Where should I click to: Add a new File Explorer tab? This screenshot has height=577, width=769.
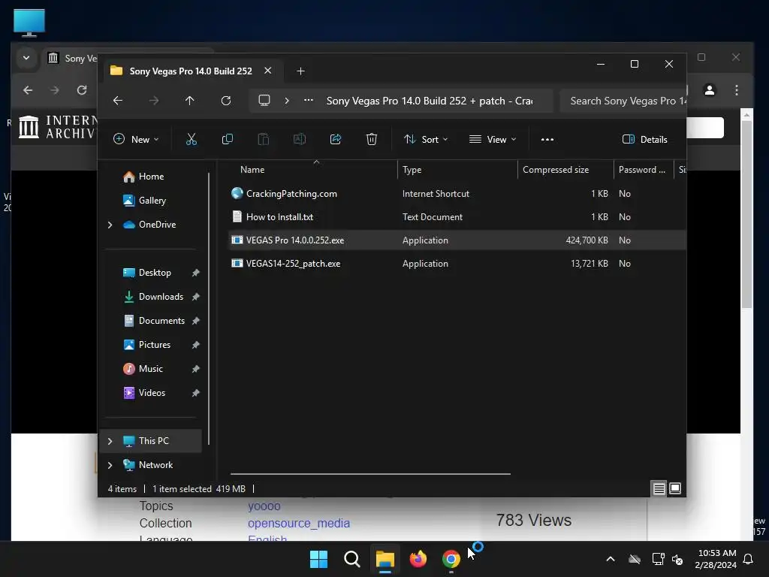300,71
